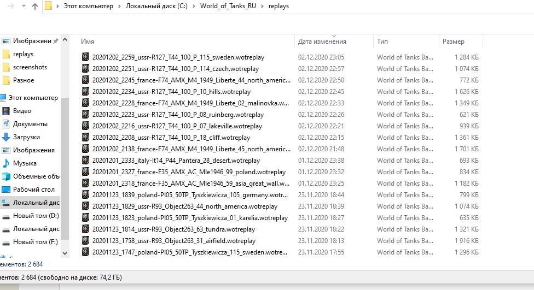Image resolution: width=534 pixels, height=290 pixels.
Task: Open 'replays' folder in sidebar
Action: tap(23, 54)
